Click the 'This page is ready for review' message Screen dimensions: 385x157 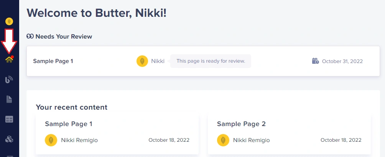(211, 61)
